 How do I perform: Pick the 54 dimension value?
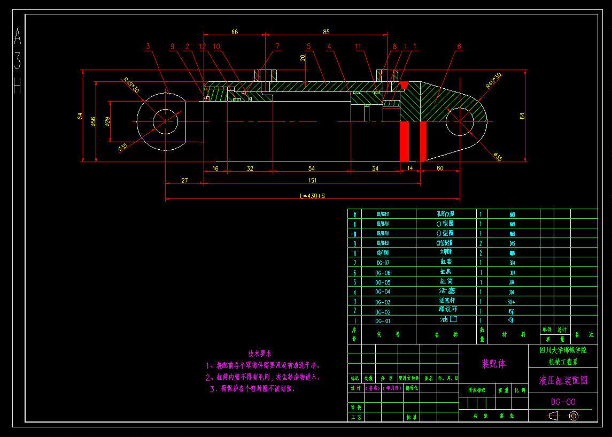tap(312, 168)
